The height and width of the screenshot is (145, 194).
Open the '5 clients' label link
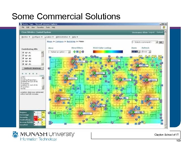154,99
